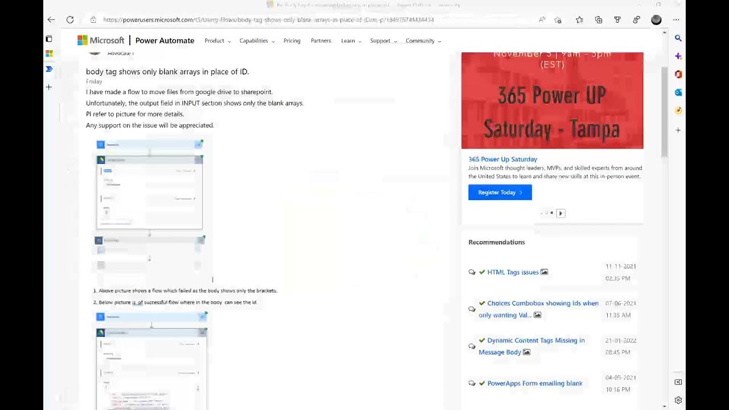Open sidebar Search icon

point(678,38)
